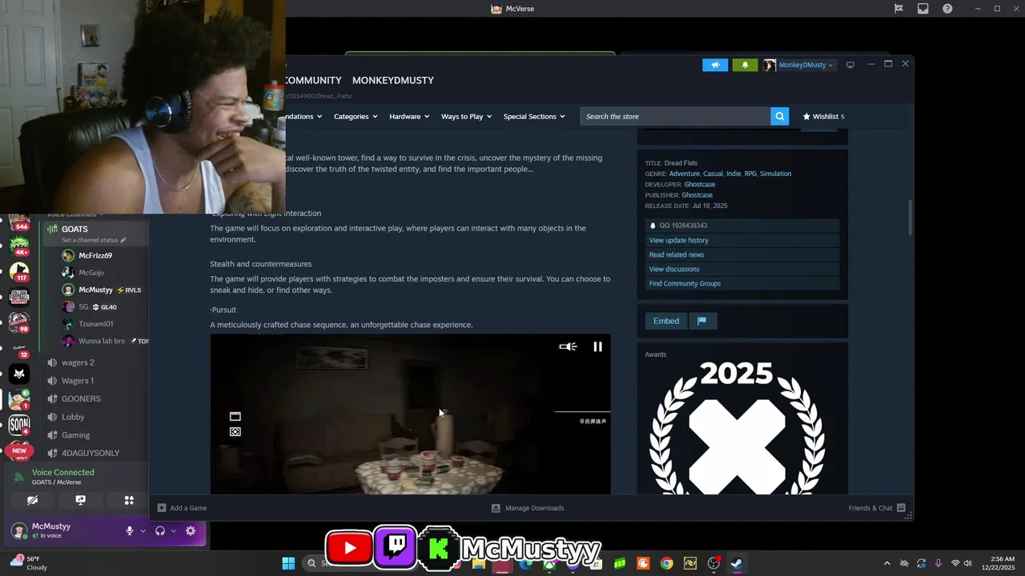This screenshot has height=576, width=1025.
Task: Open OBS Studio from taskbar
Action: click(713, 563)
